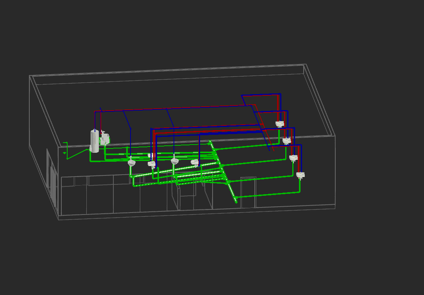
Task: Click blue vertical pipe above second round basin
Action: pyautogui.click(x=174, y=137)
